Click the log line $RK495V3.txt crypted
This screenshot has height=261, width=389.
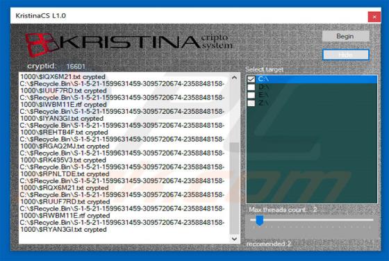tap(63, 160)
